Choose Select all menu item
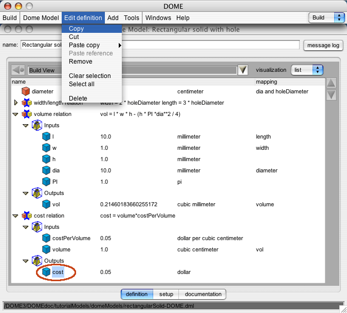The image size is (347, 313). click(x=92, y=84)
